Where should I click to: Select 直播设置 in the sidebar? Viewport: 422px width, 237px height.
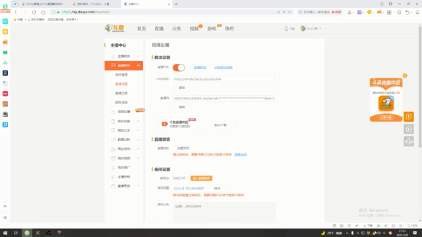121,84
